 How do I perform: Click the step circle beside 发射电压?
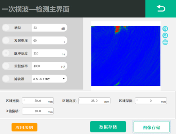(6, 40)
